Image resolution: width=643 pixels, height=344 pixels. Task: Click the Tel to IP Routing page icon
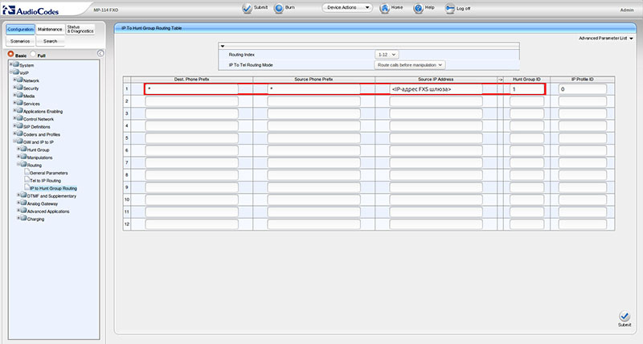click(27, 180)
